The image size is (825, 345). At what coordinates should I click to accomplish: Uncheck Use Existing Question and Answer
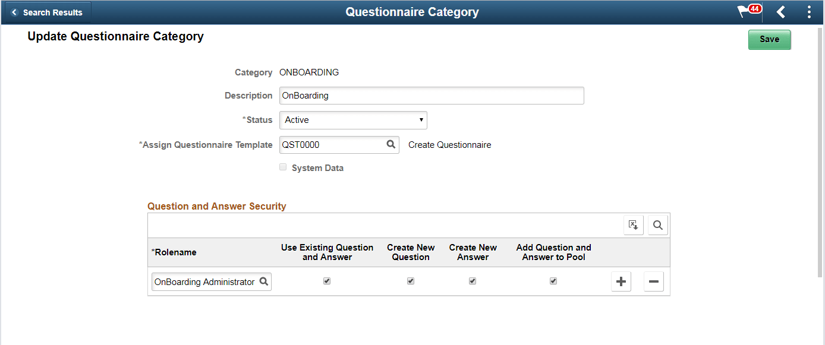coord(327,280)
